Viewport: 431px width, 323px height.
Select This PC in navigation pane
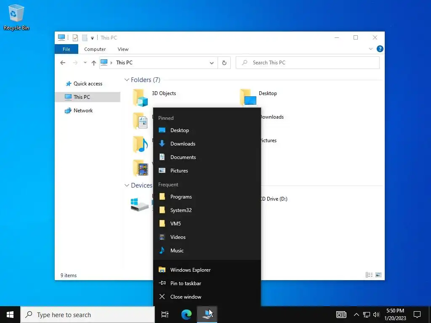pyautogui.click(x=88, y=97)
